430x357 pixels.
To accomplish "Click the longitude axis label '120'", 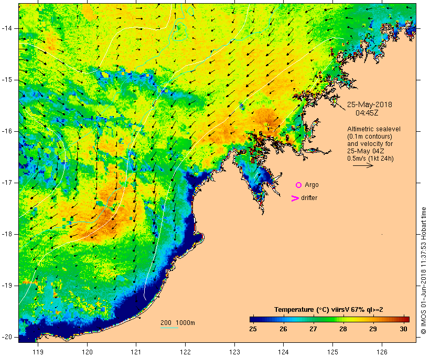I will [x=87, y=352].
